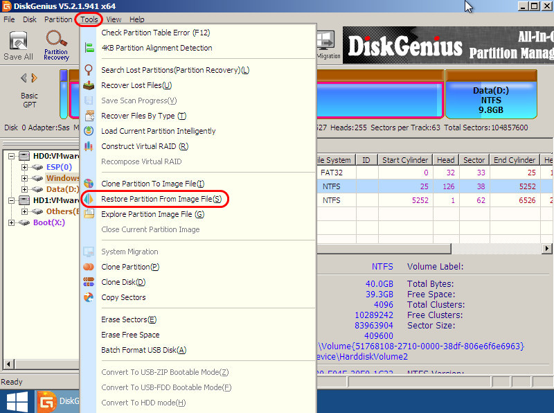Click the DiskGenius taskbar icon

click(x=47, y=402)
